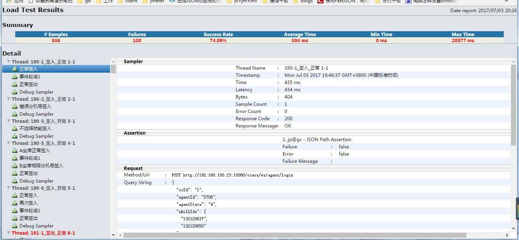Collapse the failed Thread: 191-1_签出_正常 6-1

(x=9, y=232)
